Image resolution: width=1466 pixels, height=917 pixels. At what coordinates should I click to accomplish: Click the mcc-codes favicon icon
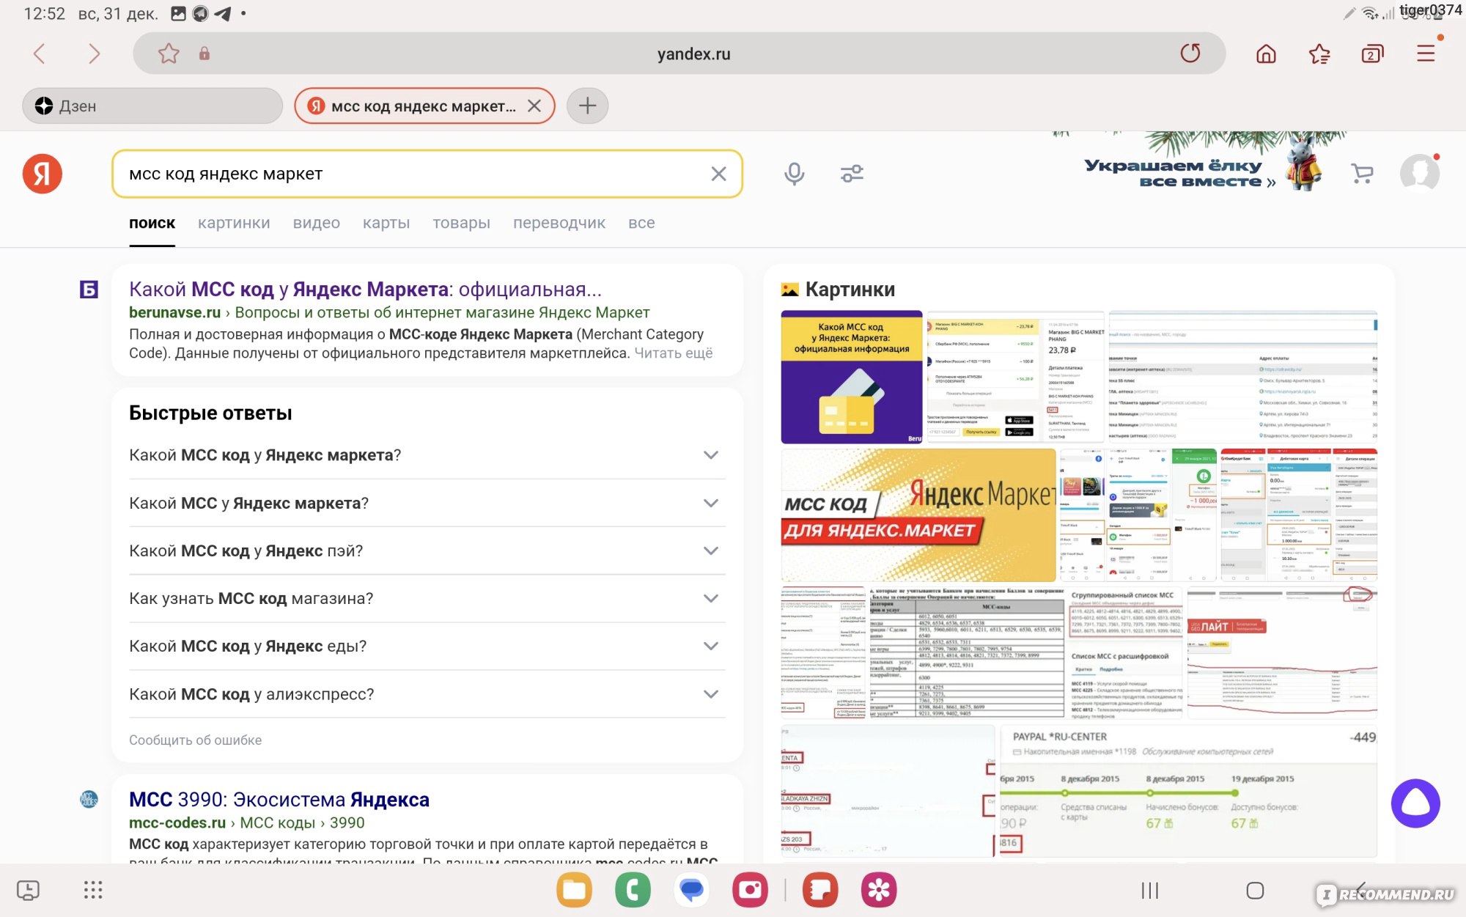(x=89, y=800)
